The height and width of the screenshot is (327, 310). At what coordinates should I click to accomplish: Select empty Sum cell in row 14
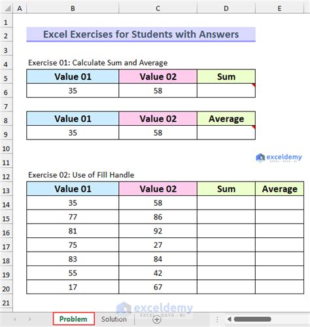[226, 202]
